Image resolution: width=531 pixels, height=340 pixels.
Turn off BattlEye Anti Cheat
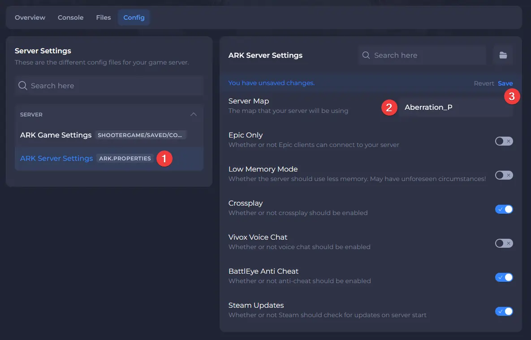coord(504,277)
